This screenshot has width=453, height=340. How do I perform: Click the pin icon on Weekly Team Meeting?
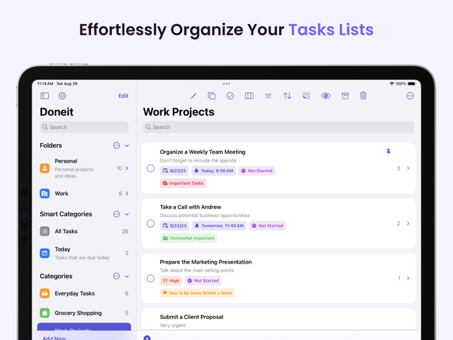pyautogui.click(x=388, y=152)
